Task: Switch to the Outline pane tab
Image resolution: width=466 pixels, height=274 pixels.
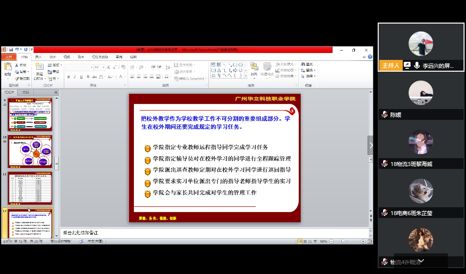Action: coord(26,92)
